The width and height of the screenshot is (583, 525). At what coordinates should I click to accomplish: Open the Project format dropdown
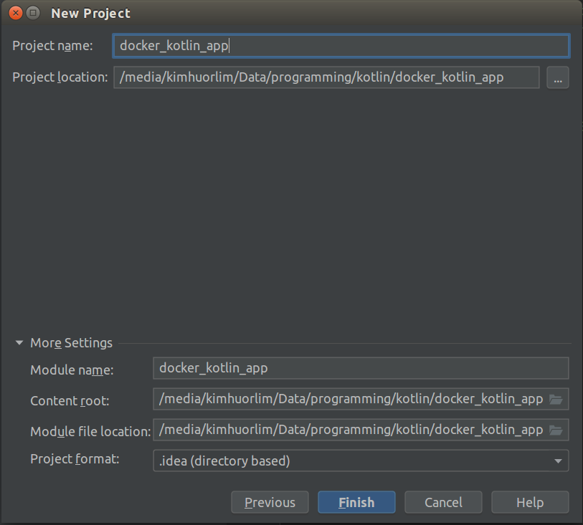tap(558, 461)
